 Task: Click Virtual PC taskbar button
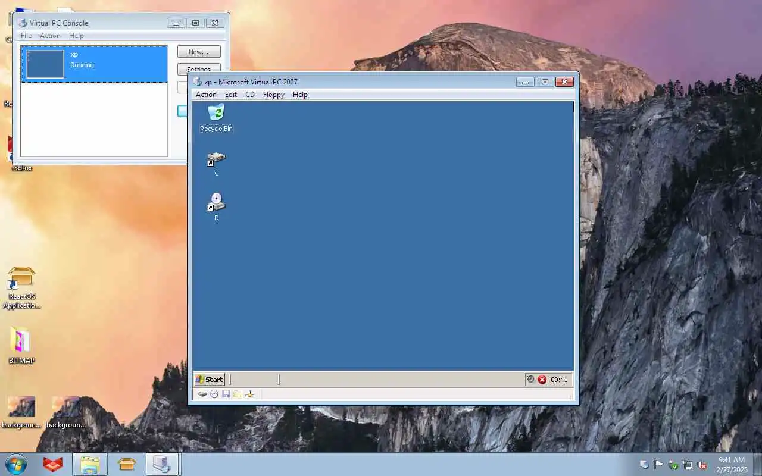click(162, 464)
